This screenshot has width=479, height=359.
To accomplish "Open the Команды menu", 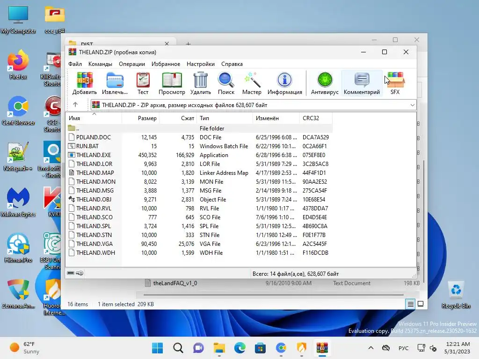I will coord(100,64).
